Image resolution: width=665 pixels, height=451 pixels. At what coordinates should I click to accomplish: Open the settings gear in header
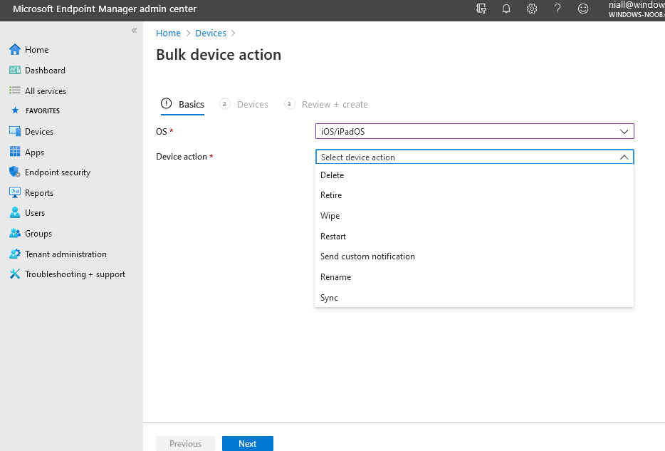(532, 9)
